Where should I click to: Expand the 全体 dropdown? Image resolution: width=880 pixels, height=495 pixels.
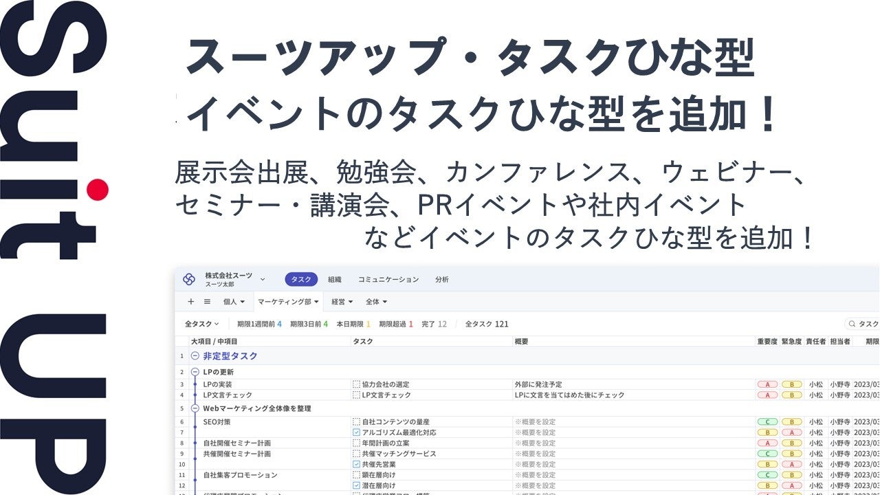[377, 301]
